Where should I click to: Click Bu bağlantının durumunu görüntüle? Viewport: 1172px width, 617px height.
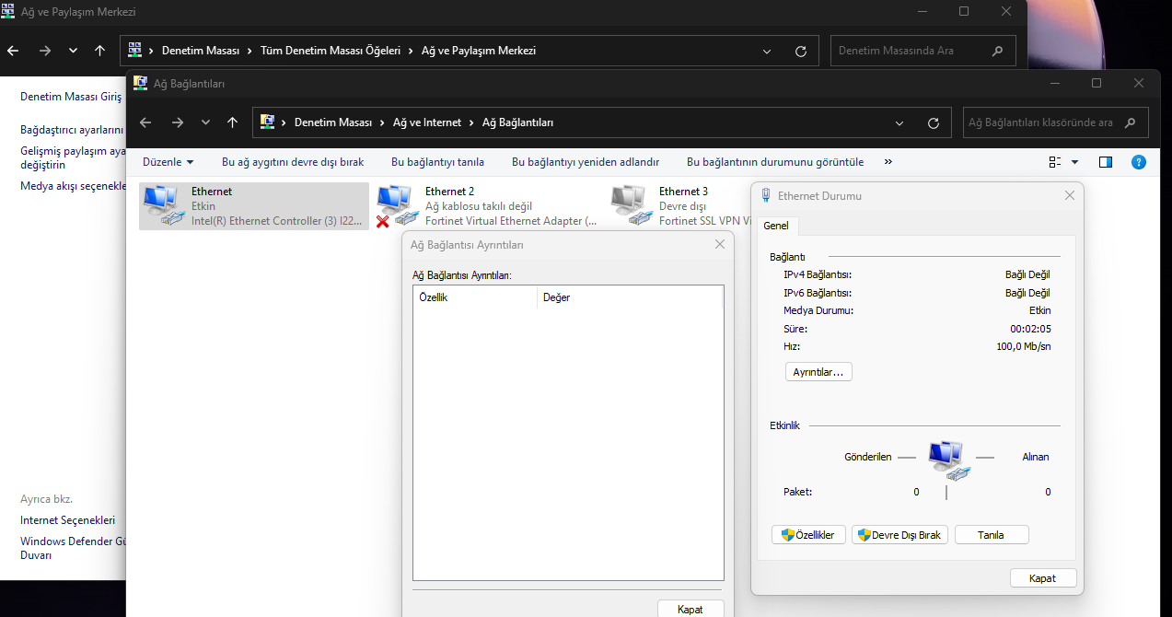(x=775, y=162)
